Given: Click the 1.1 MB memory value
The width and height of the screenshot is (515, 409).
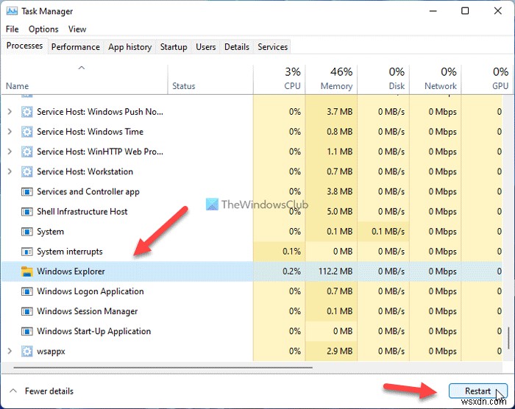Looking at the screenshot, I should click(339, 152).
